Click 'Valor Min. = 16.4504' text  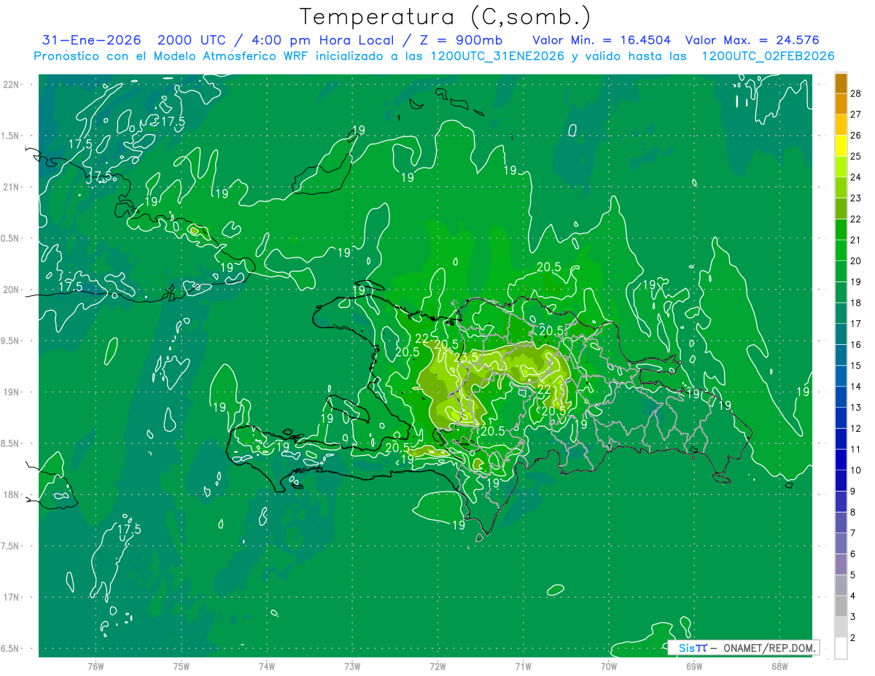pyautogui.click(x=602, y=41)
